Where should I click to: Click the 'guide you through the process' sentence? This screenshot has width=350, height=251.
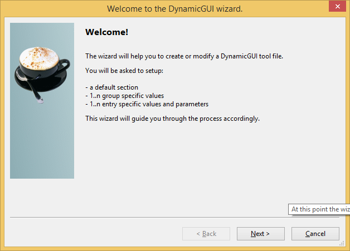172,119
